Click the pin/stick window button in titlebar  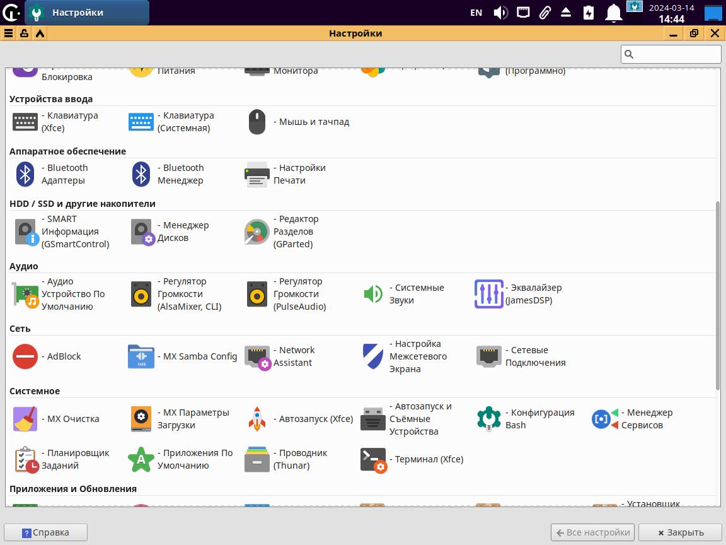click(x=24, y=33)
